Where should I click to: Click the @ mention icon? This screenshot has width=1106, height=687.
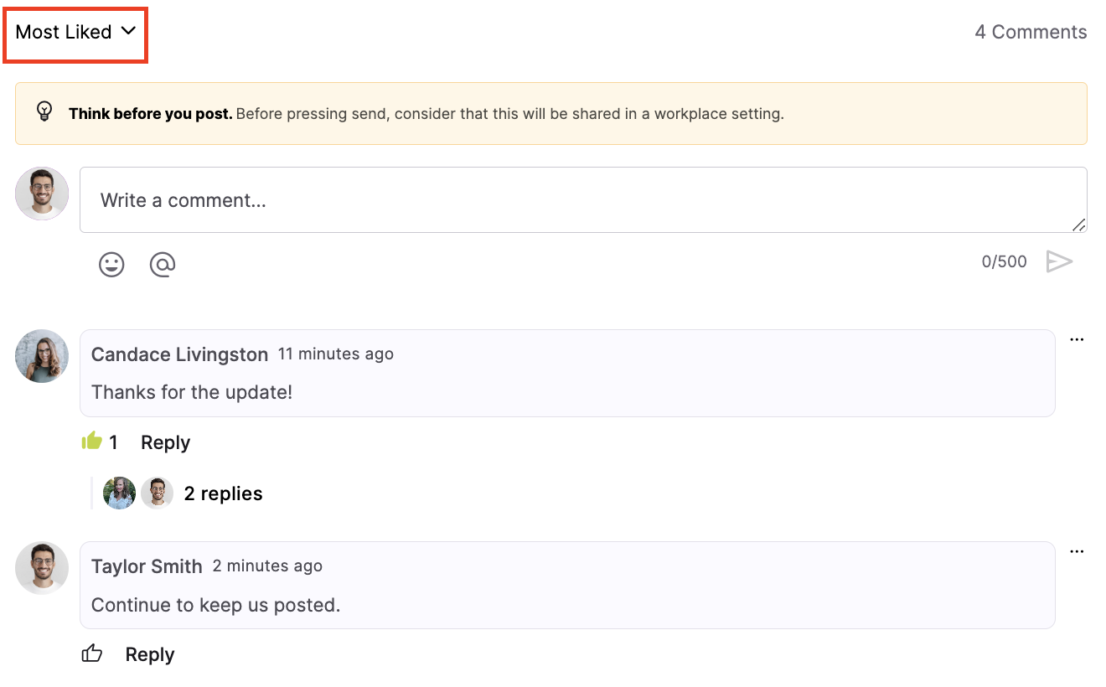(x=162, y=264)
